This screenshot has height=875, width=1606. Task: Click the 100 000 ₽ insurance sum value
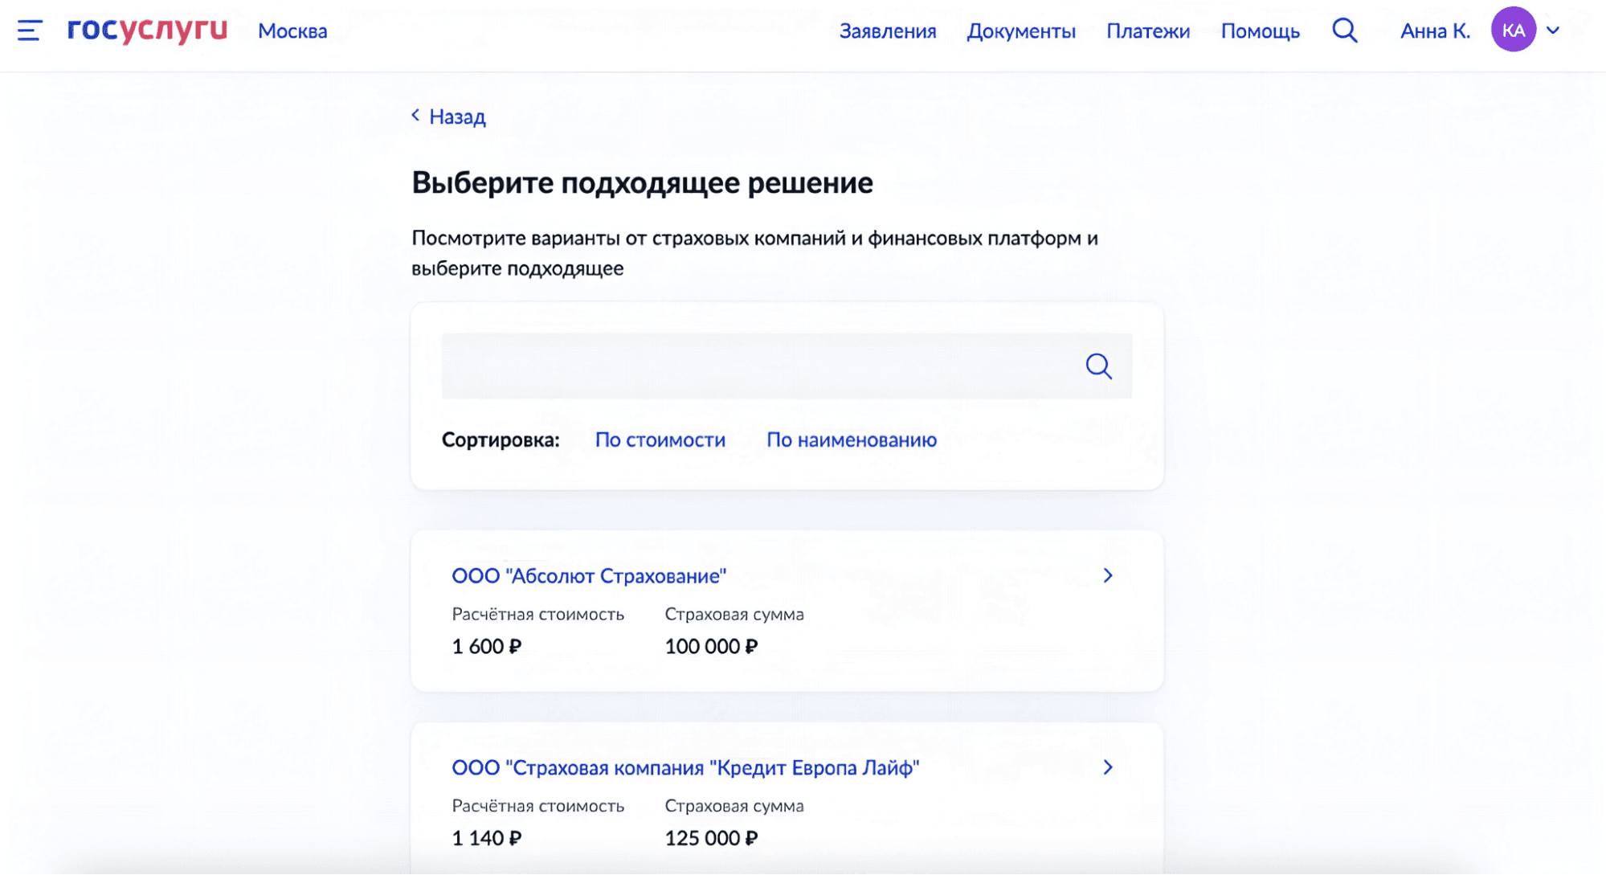click(711, 647)
